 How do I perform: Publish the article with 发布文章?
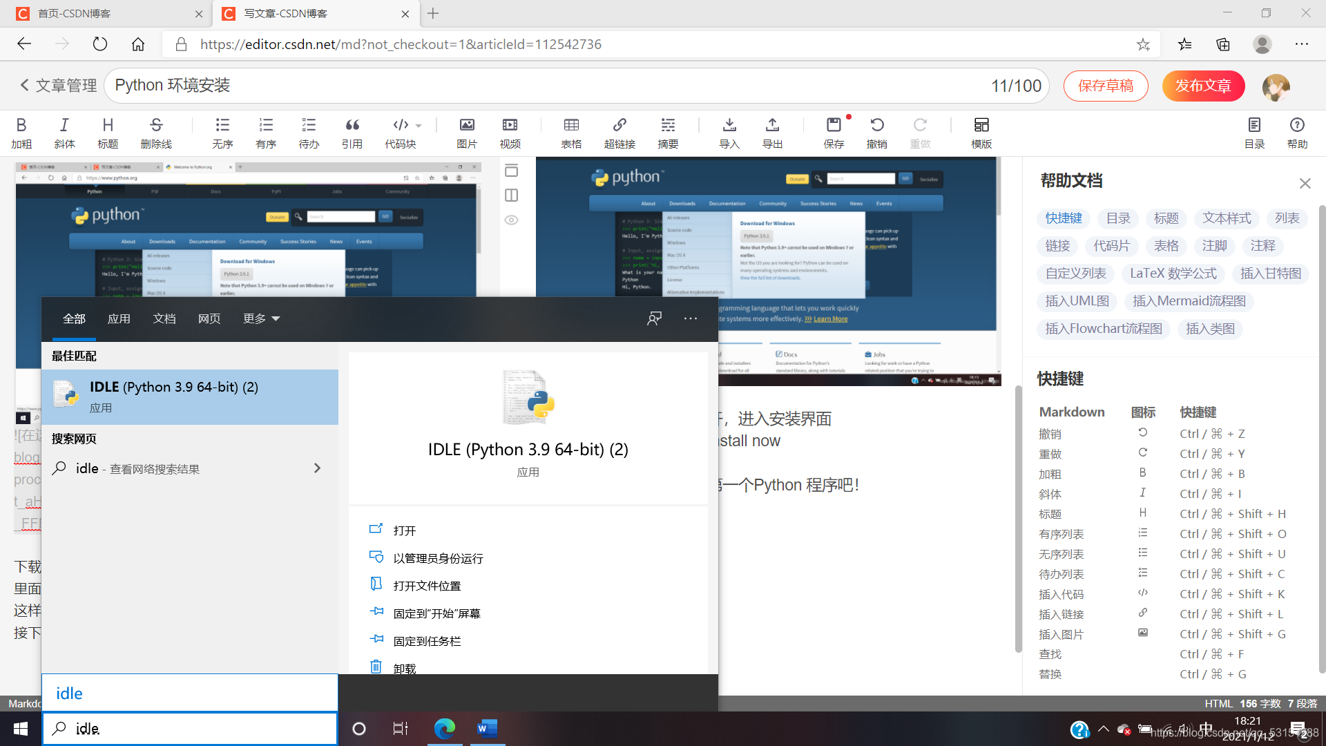click(1203, 86)
